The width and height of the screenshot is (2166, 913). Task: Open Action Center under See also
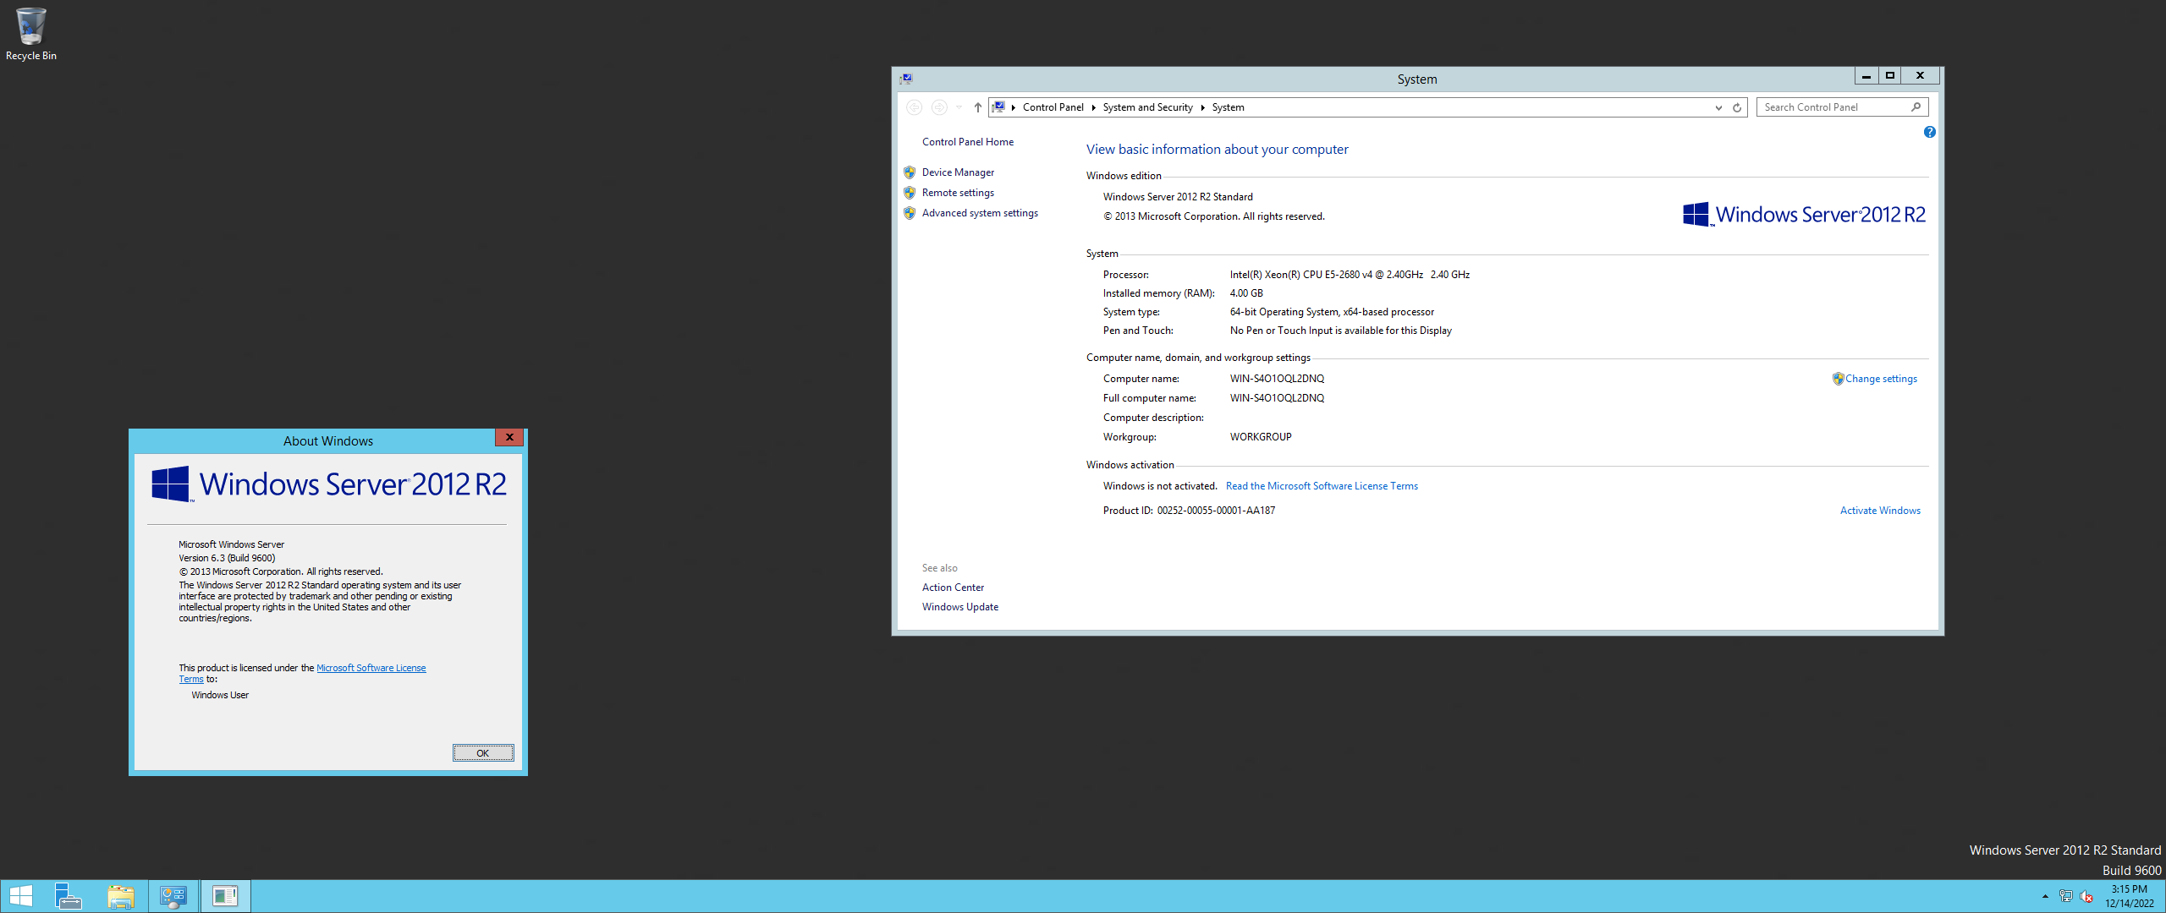(953, 588)
